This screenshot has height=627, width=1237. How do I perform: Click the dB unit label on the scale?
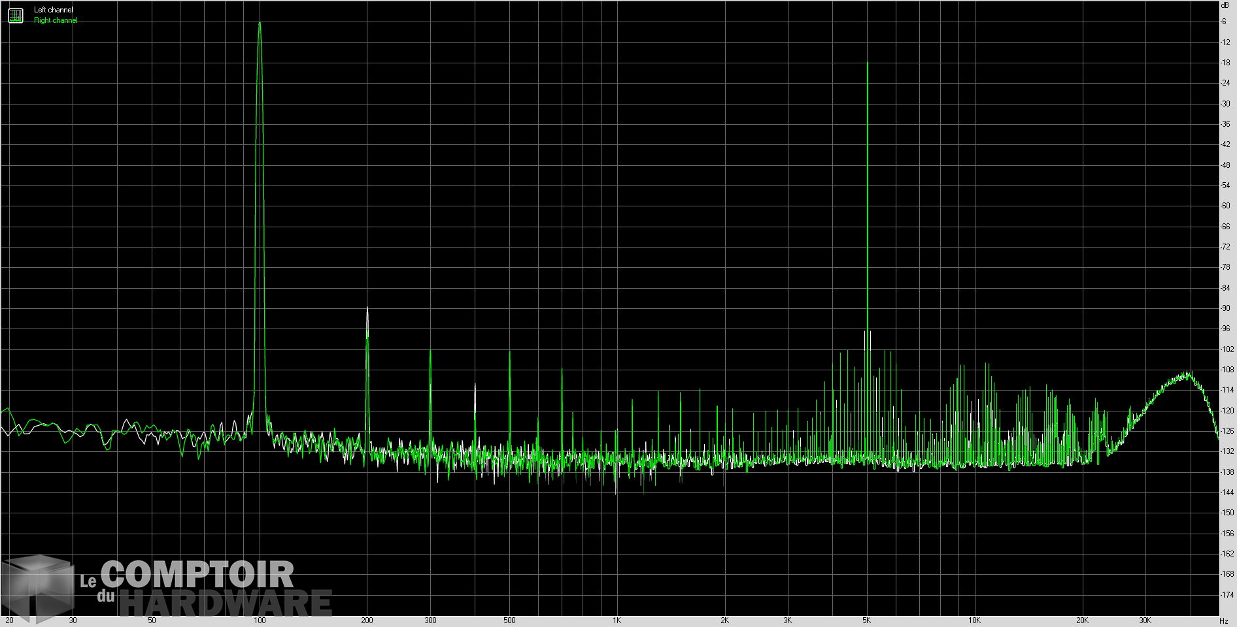click(x=1225, y=5)
